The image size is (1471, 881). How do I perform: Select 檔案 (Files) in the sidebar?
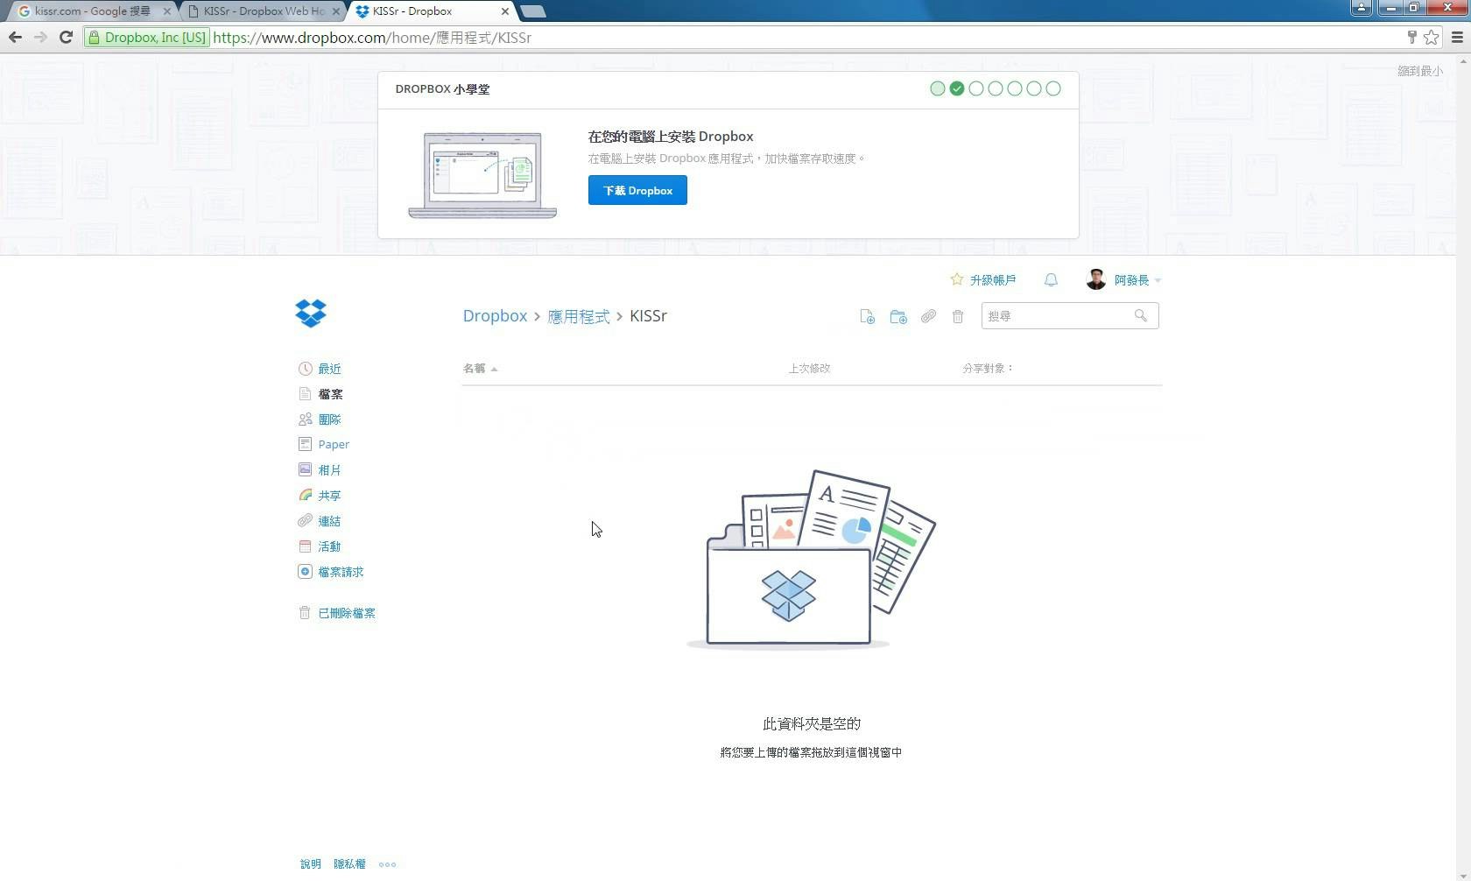330,394
